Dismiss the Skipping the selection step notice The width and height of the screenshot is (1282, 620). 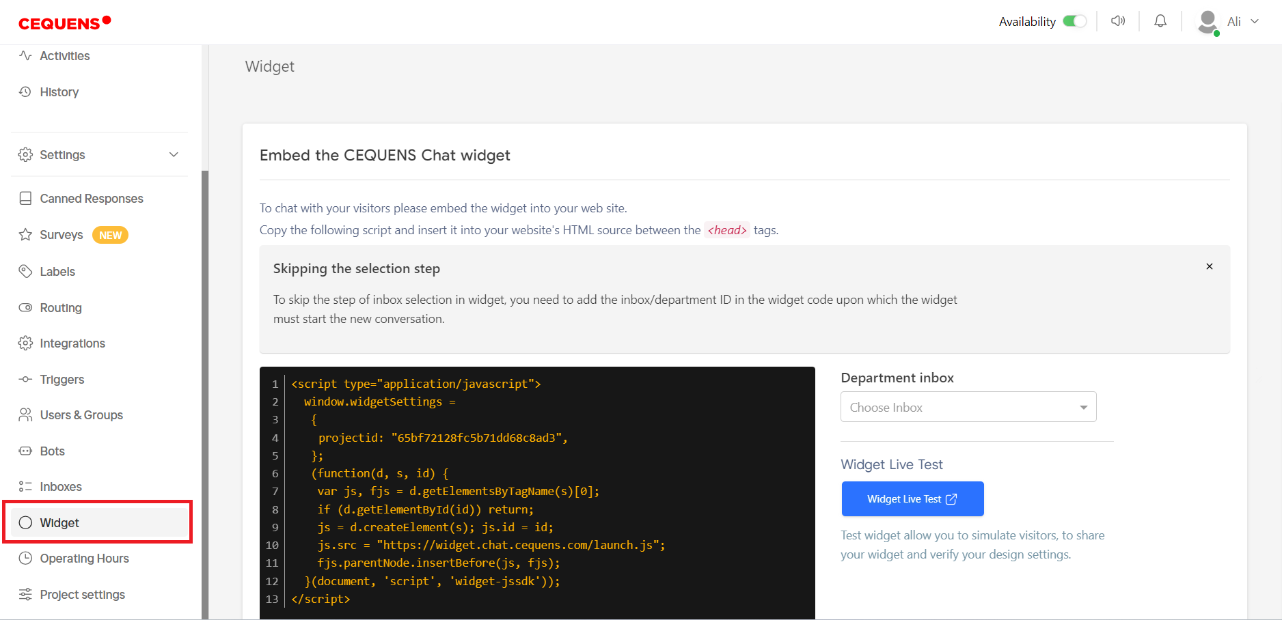[1210, 266]
